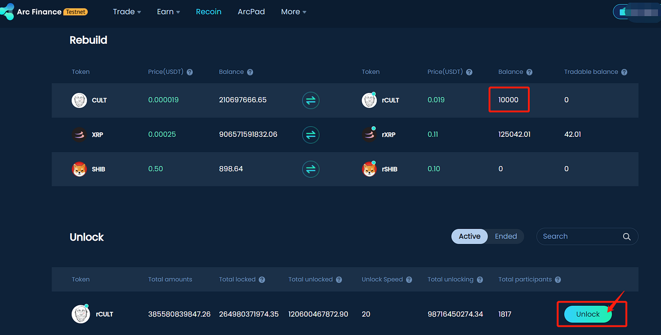Click the rXRP token name
Screen dimensions: 661x335
point(389,135)
